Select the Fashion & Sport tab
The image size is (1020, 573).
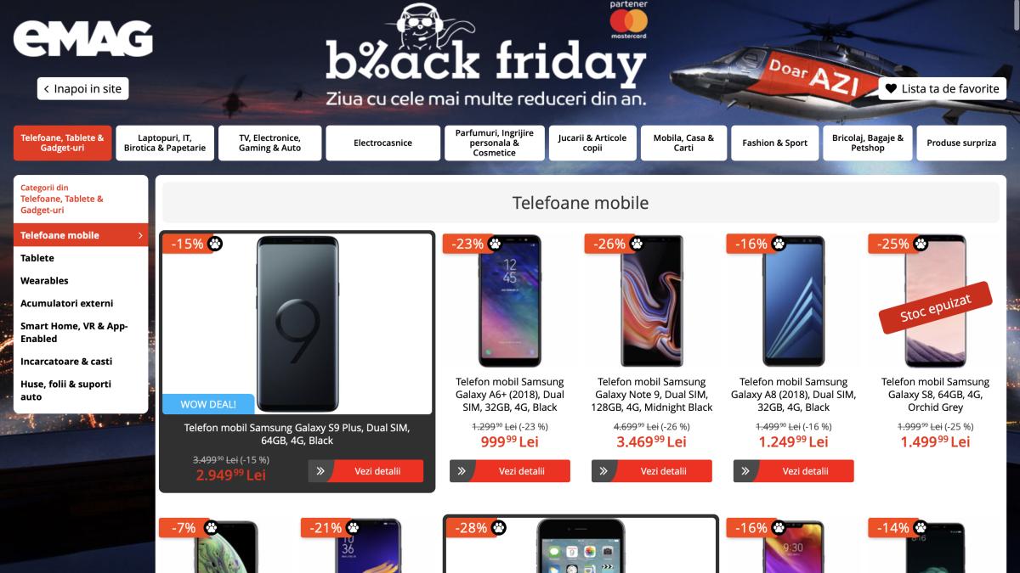point(774,143)
